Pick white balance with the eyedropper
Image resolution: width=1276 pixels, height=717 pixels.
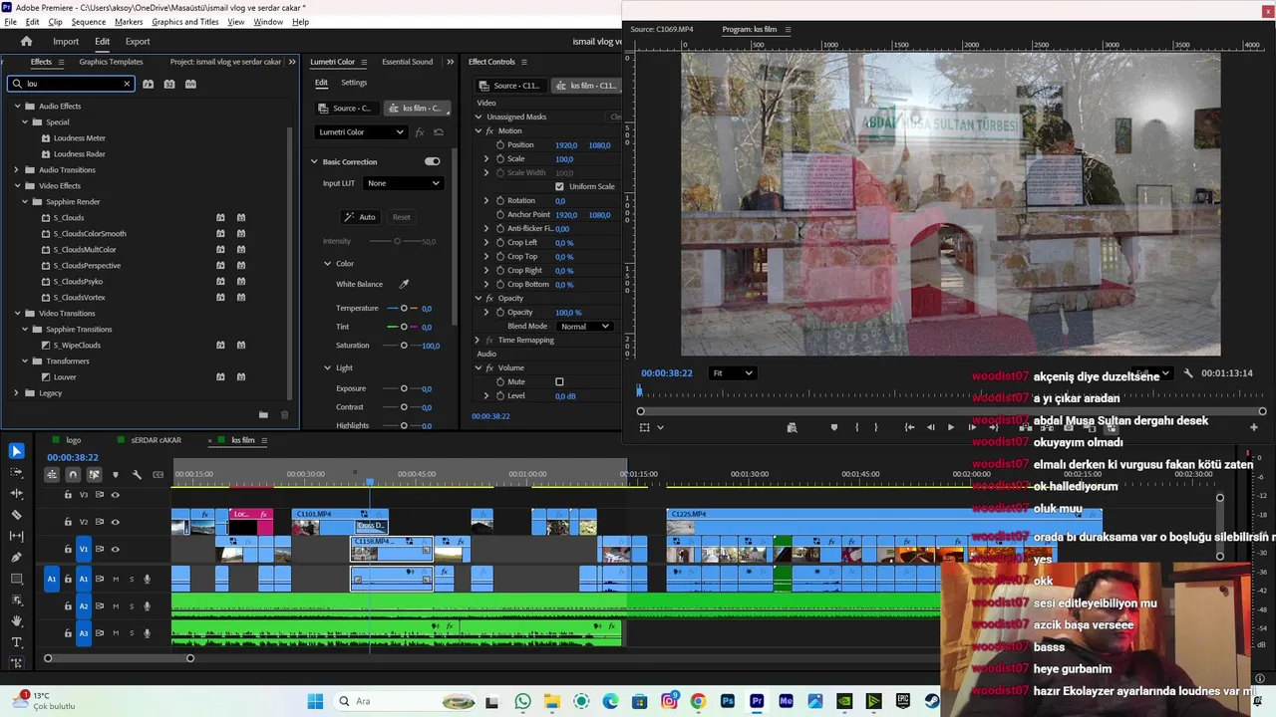pos(404,284)
